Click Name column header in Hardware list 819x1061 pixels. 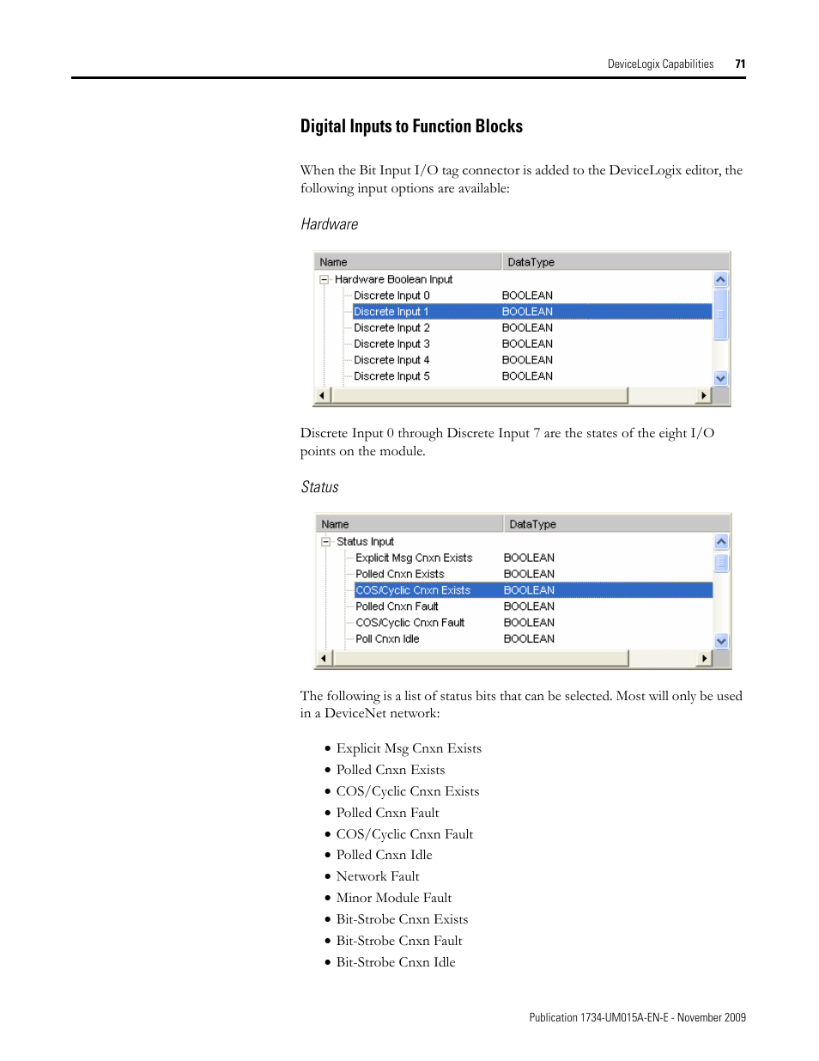408,262
